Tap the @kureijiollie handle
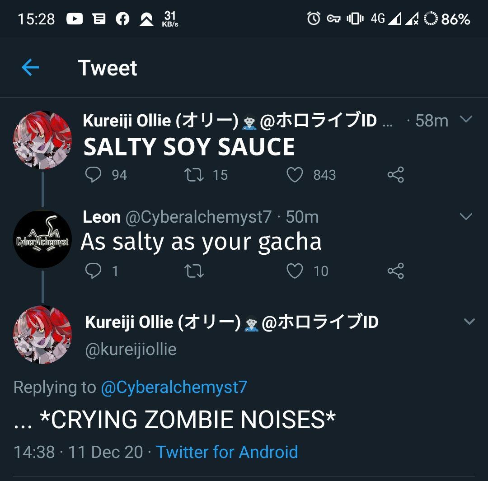 coord(131,349)
